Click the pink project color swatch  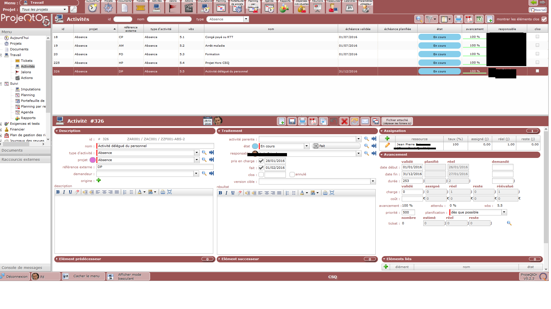pyautogui.click(x=92, y=160)
